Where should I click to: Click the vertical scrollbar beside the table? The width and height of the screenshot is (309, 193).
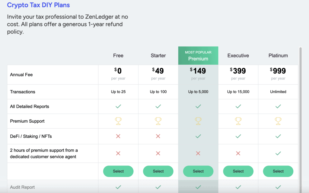300,118
